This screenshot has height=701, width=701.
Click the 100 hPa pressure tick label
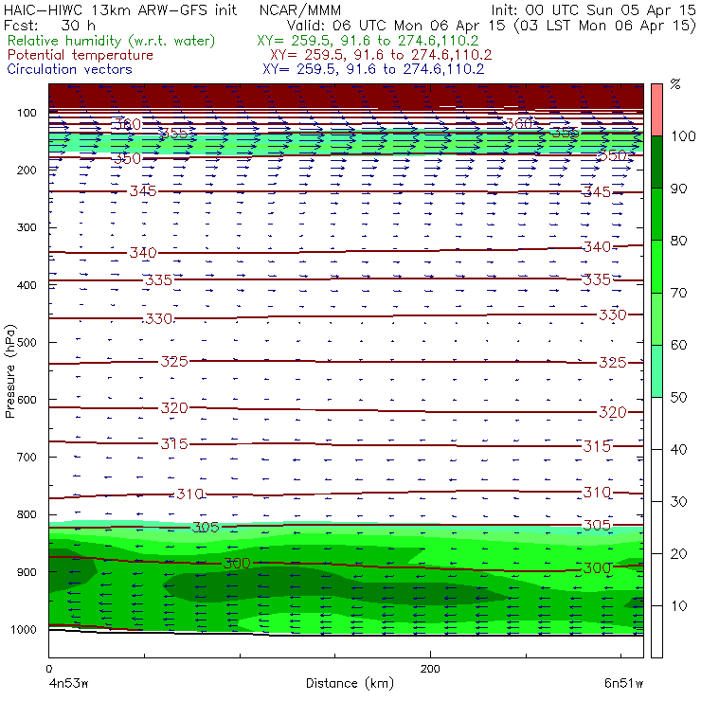[27, 113]
